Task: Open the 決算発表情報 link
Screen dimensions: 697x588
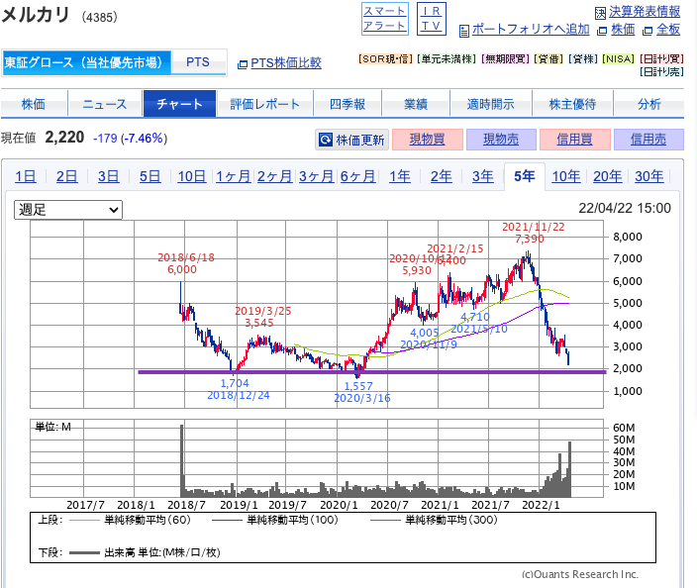Action: [645, 12]
